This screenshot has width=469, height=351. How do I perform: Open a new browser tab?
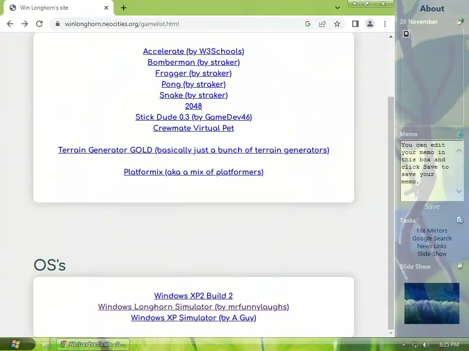[124, 8]
